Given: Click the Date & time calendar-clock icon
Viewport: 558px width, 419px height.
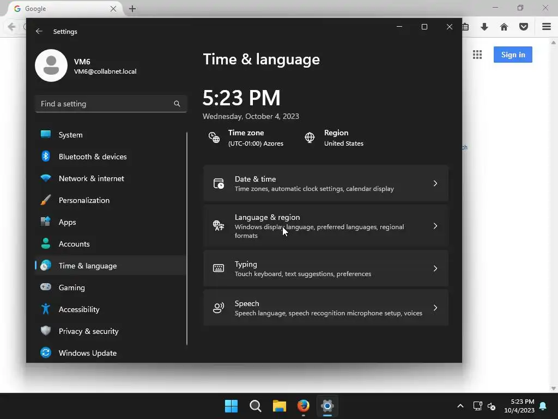Looking at the screenshot, I should point(219,183).
